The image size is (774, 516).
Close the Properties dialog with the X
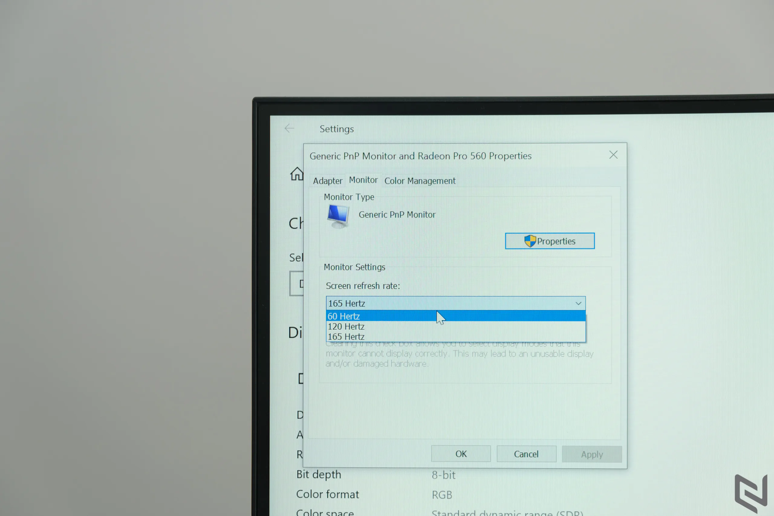pyautogui.click(x=613, y=155)
